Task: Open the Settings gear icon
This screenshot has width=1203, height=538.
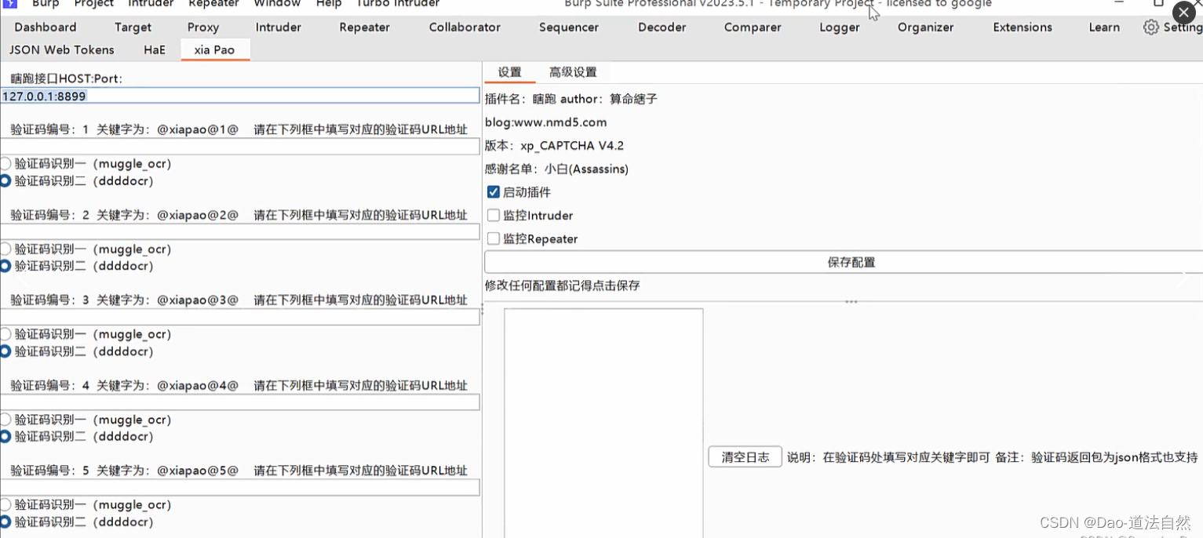Action: [x=1150, y=27]
